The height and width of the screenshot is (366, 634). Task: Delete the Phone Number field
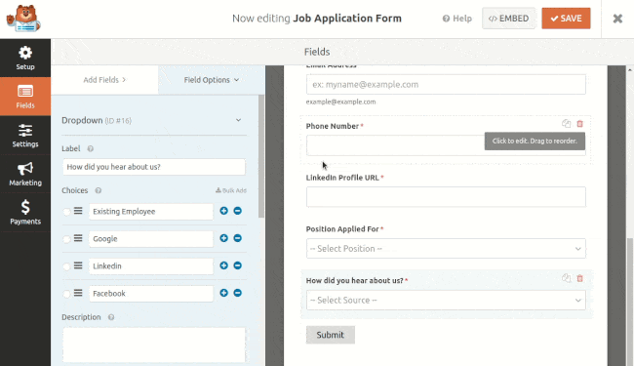pos(579,124)
